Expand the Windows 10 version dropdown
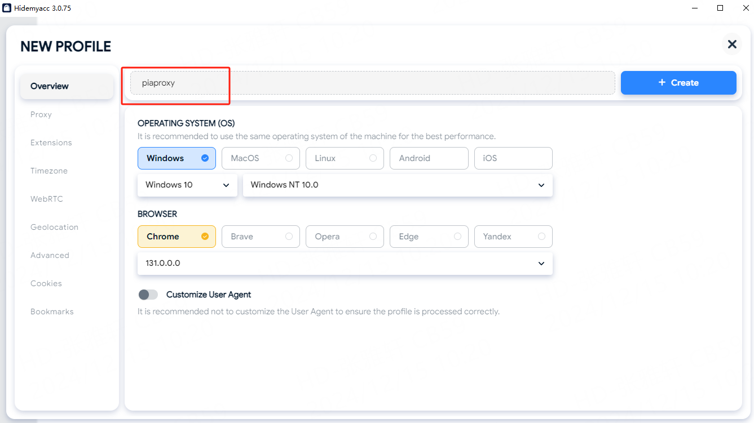The width and height of the screenshot is (754, 423). [x=187, y=185]
